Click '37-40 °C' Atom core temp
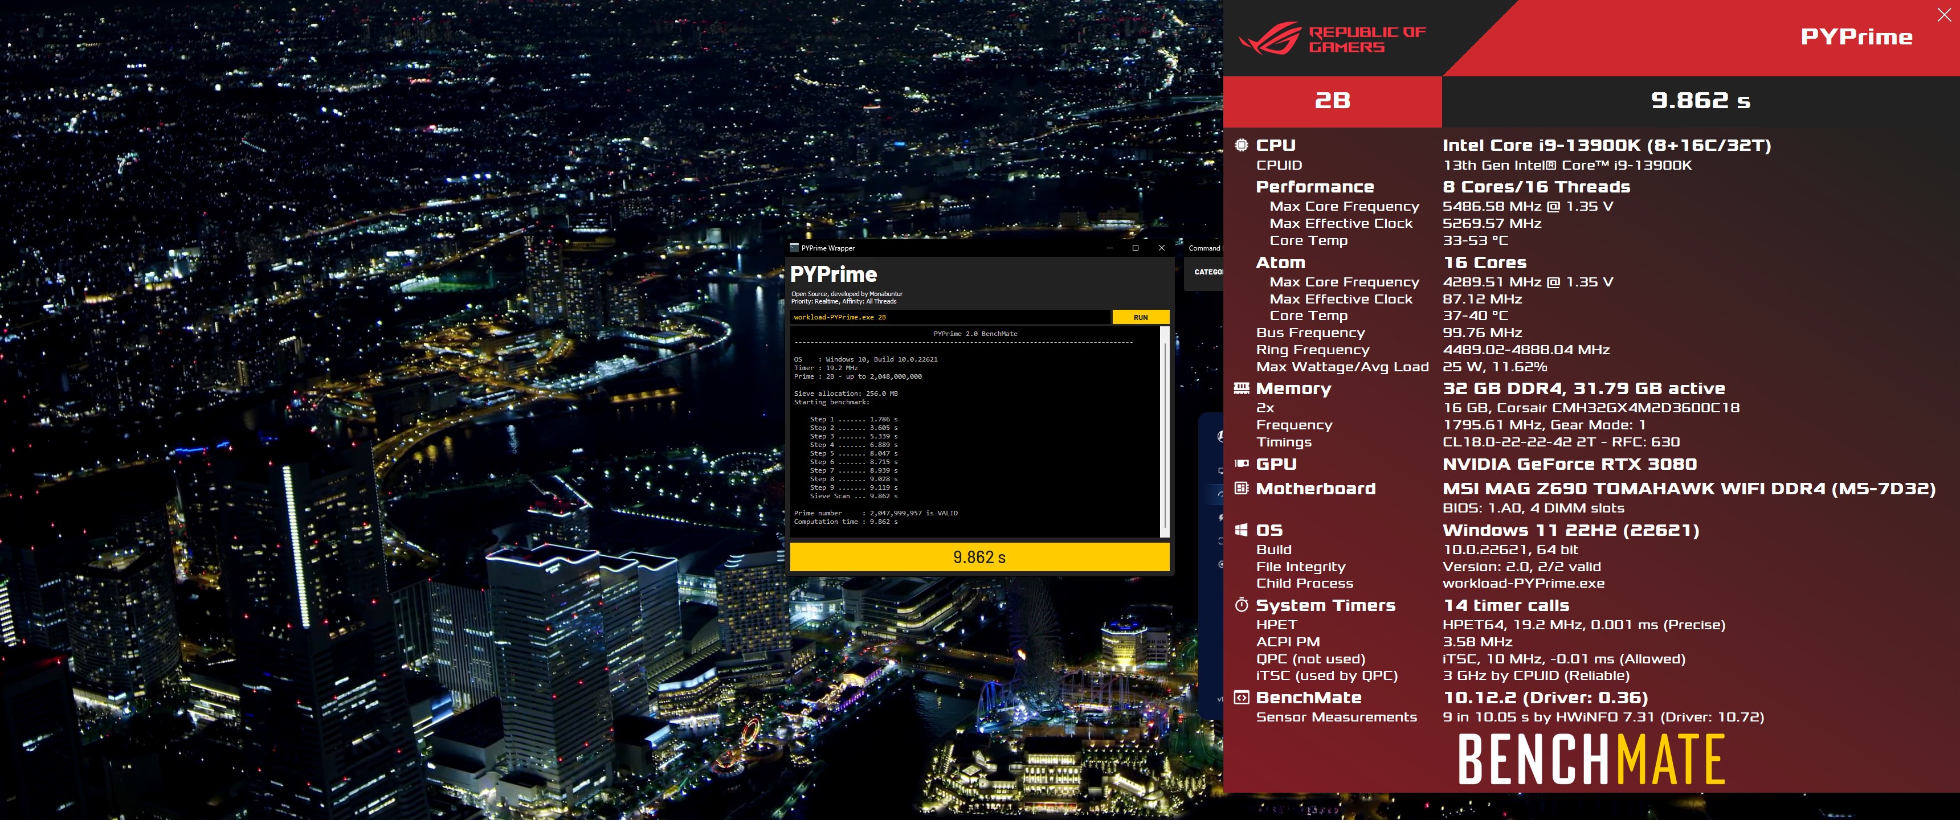Image resolution: width=1960 pixels, height=820 pixels. pyautogui.click(x=1475, y=315)
